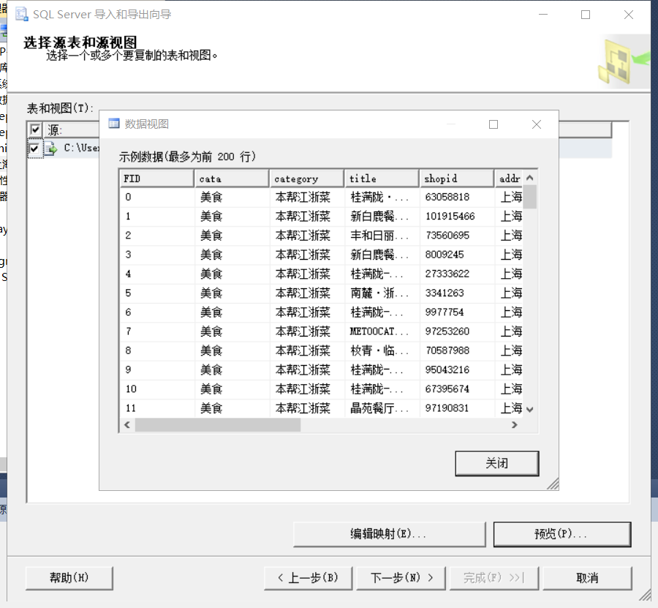Click 本帮江浙菜 category cell in FID 5 row
The height and width of the screenshot is (608, 658).
coord(307,293)
